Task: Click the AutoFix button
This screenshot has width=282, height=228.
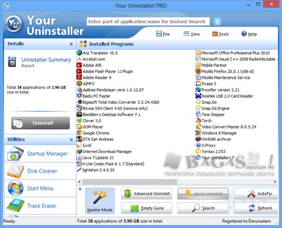Action: (x=256, y=194)
